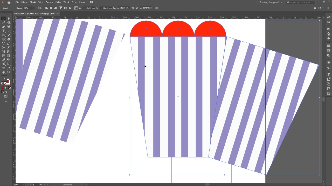Viewport: 332px width, 186px height.
Task: Activate the Zoom tool
Action: (9, 72)
